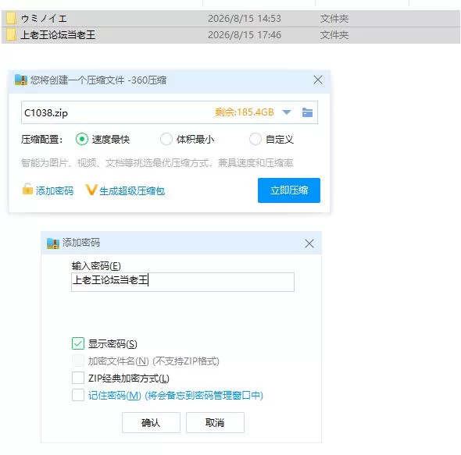
Task: Open the archive path dropdown arrow
Action: (286, 112)
